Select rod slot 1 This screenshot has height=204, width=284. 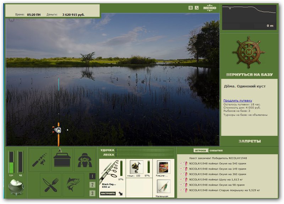pos(92,176)
